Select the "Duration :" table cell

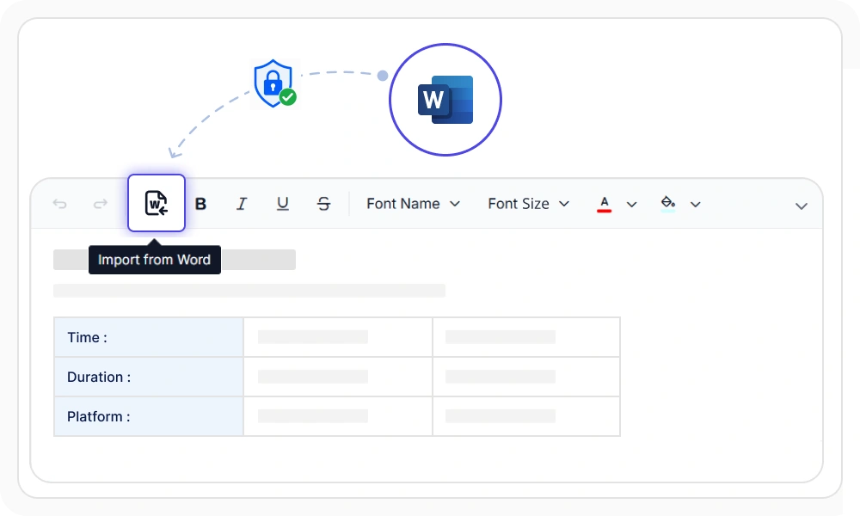pos(149,377)
